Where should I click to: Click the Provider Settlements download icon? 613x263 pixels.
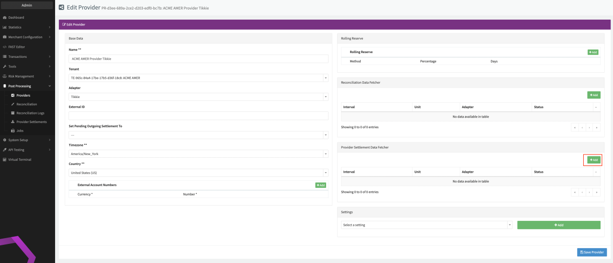coord(13,122)
